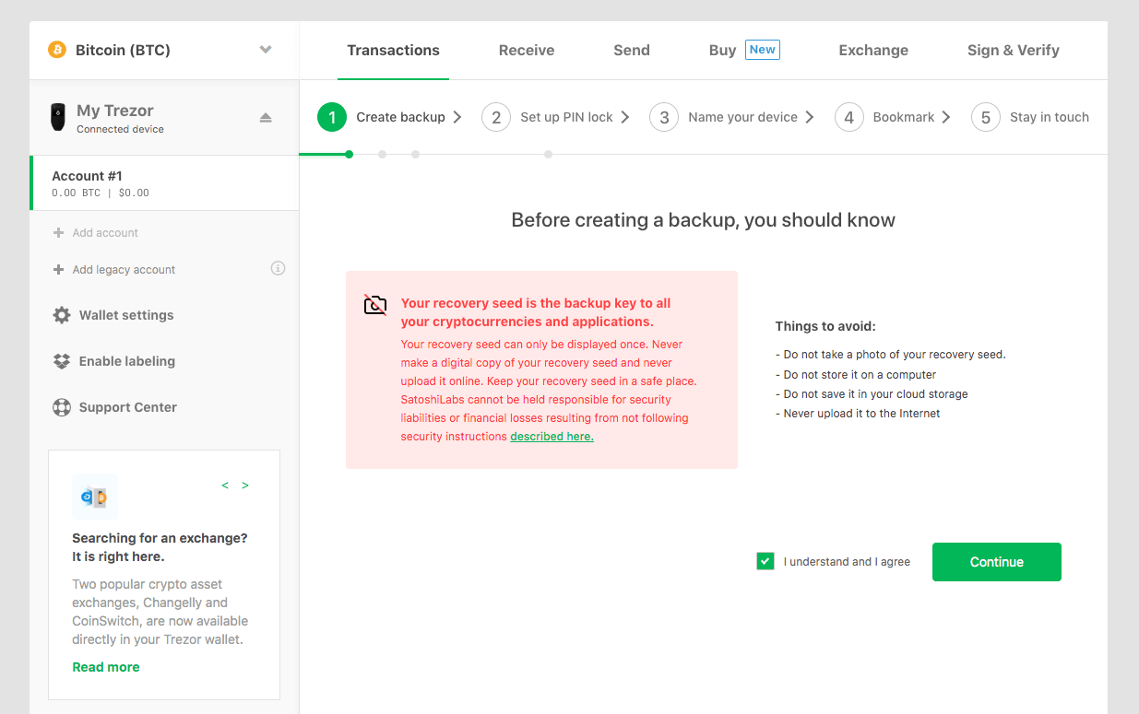Go to previous promo card arrow
This screenshot has width=1139, height=714.
[x=225, y=486]
